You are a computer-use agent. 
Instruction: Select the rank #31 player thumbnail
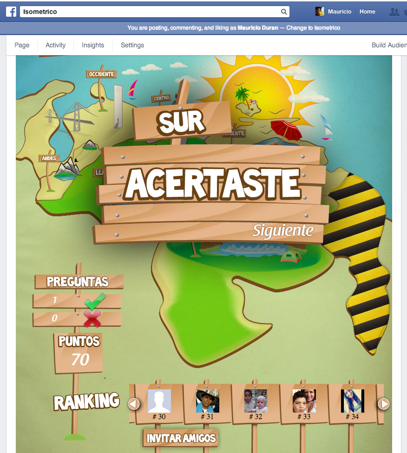207,401
